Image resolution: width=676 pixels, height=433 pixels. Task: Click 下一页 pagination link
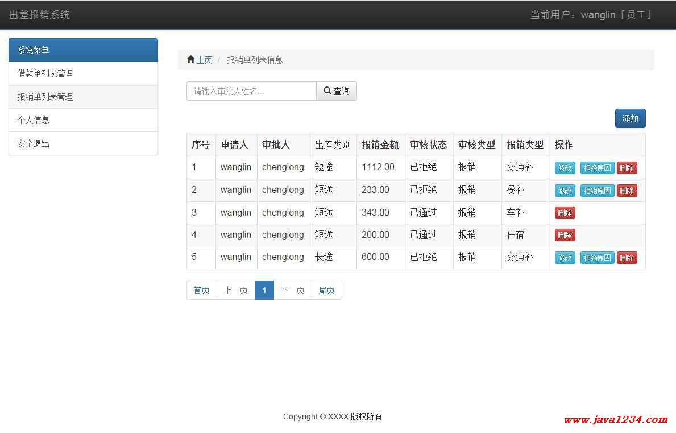[293, 290]
